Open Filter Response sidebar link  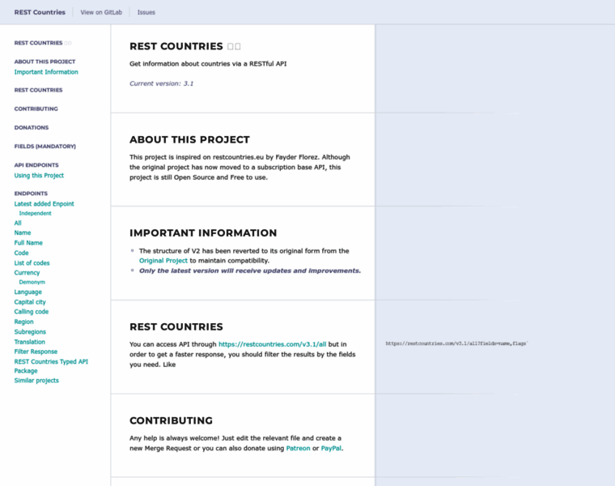pyautogui.click(x=36, y=352)
